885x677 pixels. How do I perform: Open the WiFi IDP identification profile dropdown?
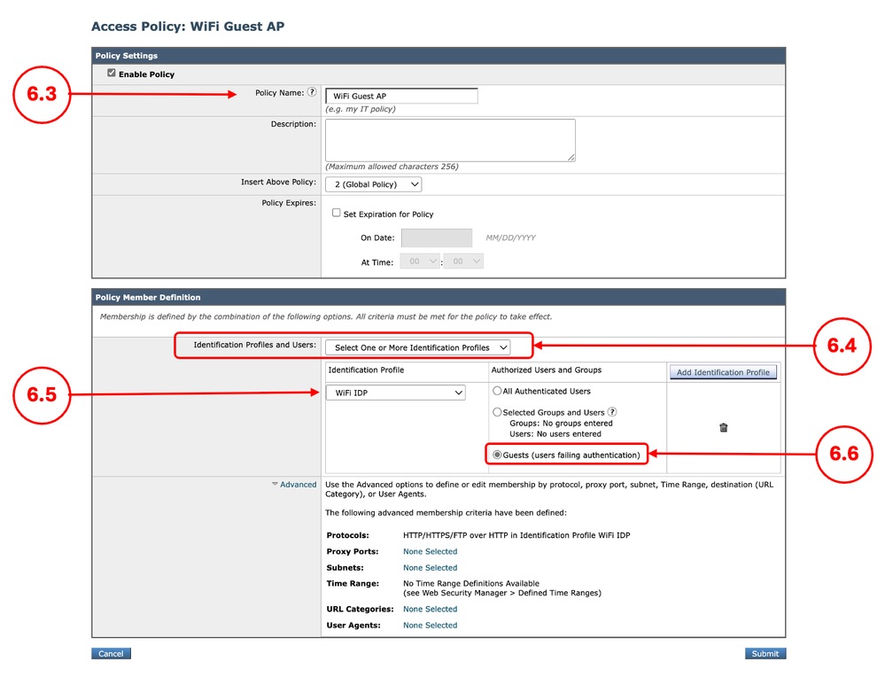396,392
